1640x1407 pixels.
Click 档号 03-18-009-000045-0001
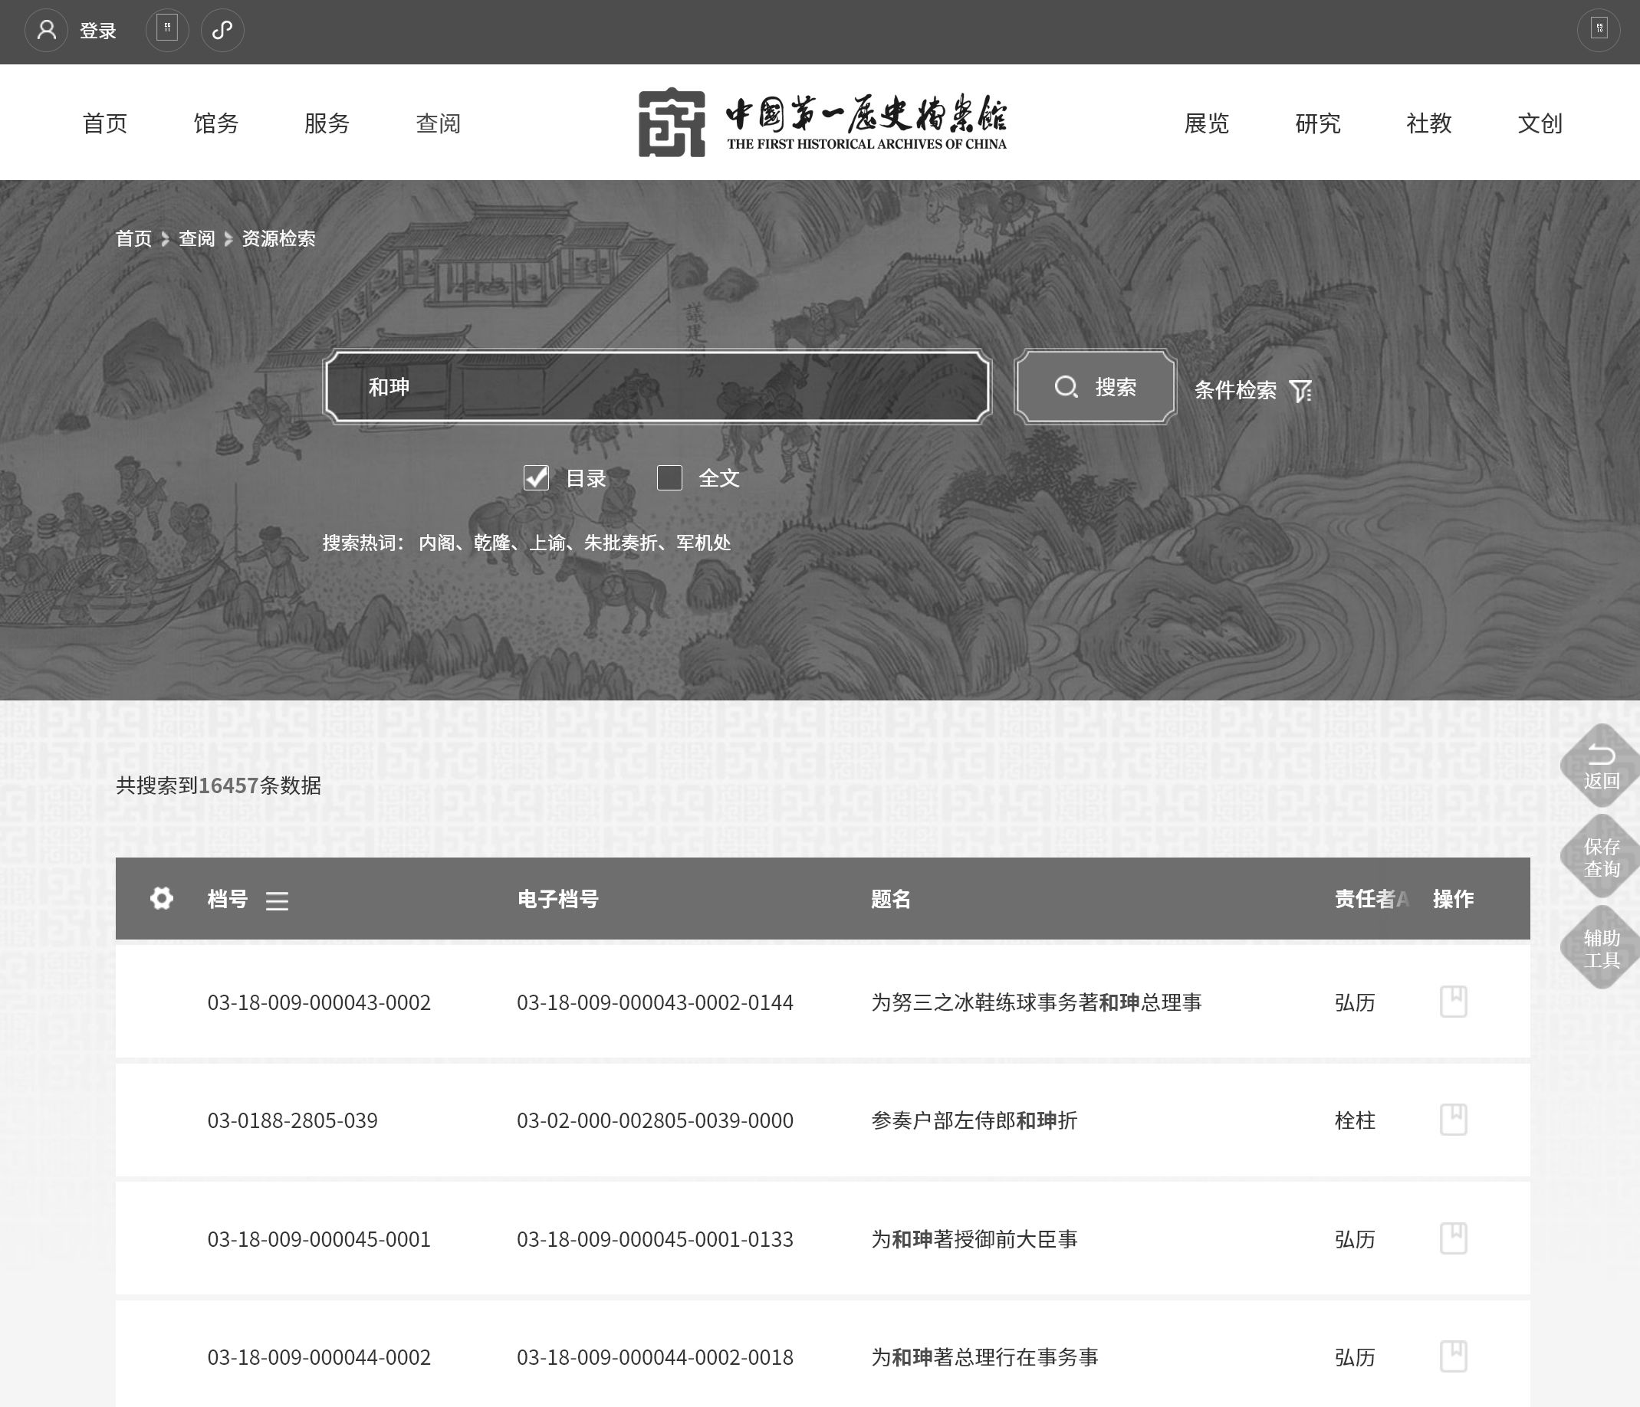pyautogui.click(x=319, y=1239)
